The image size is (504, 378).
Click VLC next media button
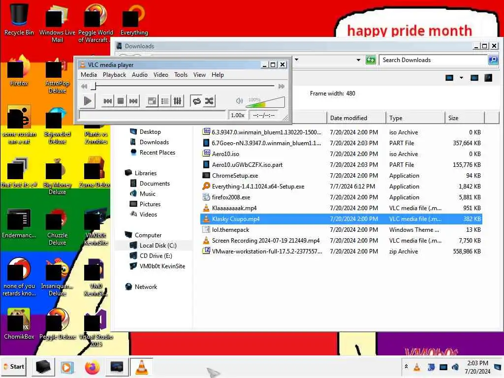pyautogui.click(x=133, y=101)
